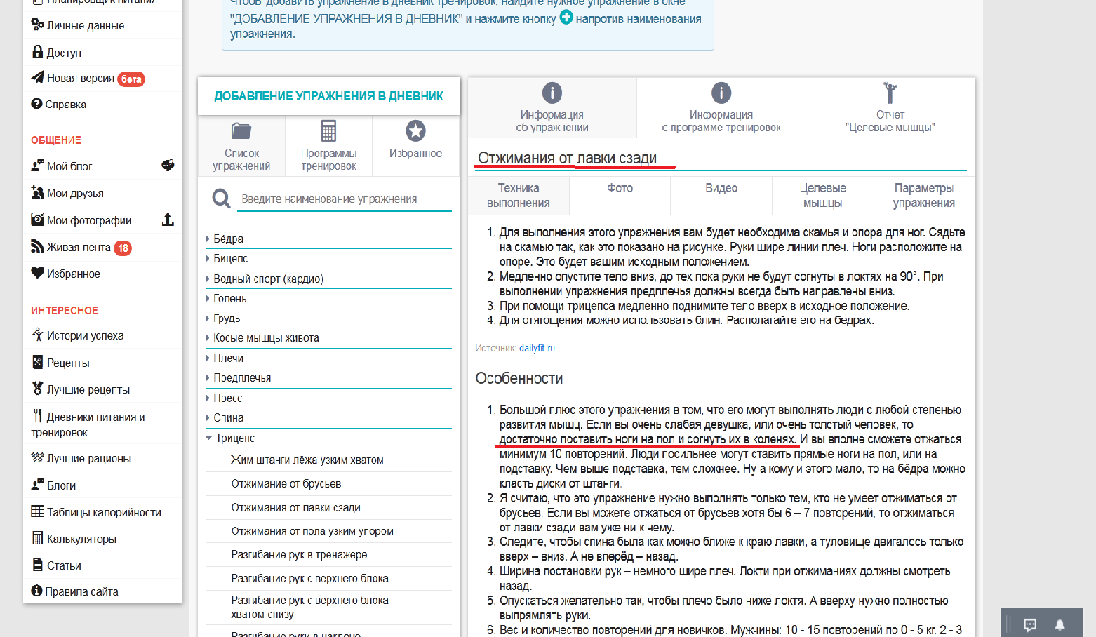Expand the Бёдра exercise category
The height and width of the screenshot is (637, 1096).
(x=228, y=239)
